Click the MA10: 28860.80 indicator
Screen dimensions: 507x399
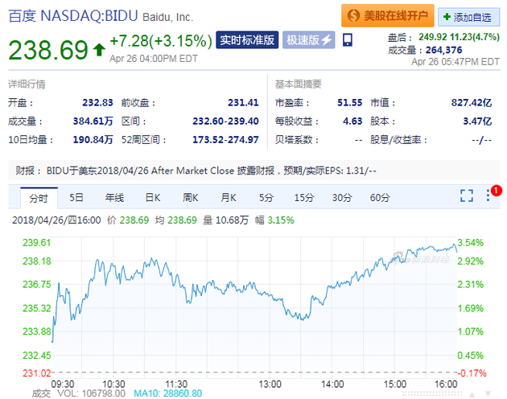point(168,393)
